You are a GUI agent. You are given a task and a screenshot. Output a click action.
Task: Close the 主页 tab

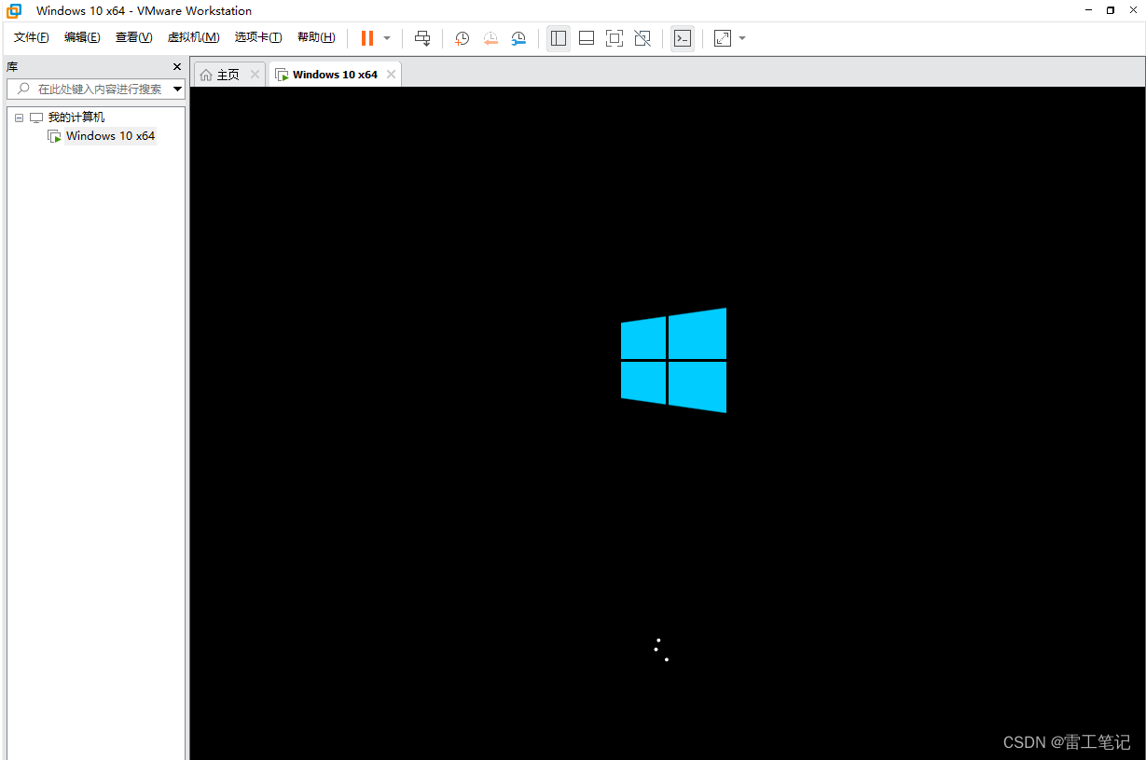[x=255, y=75]
